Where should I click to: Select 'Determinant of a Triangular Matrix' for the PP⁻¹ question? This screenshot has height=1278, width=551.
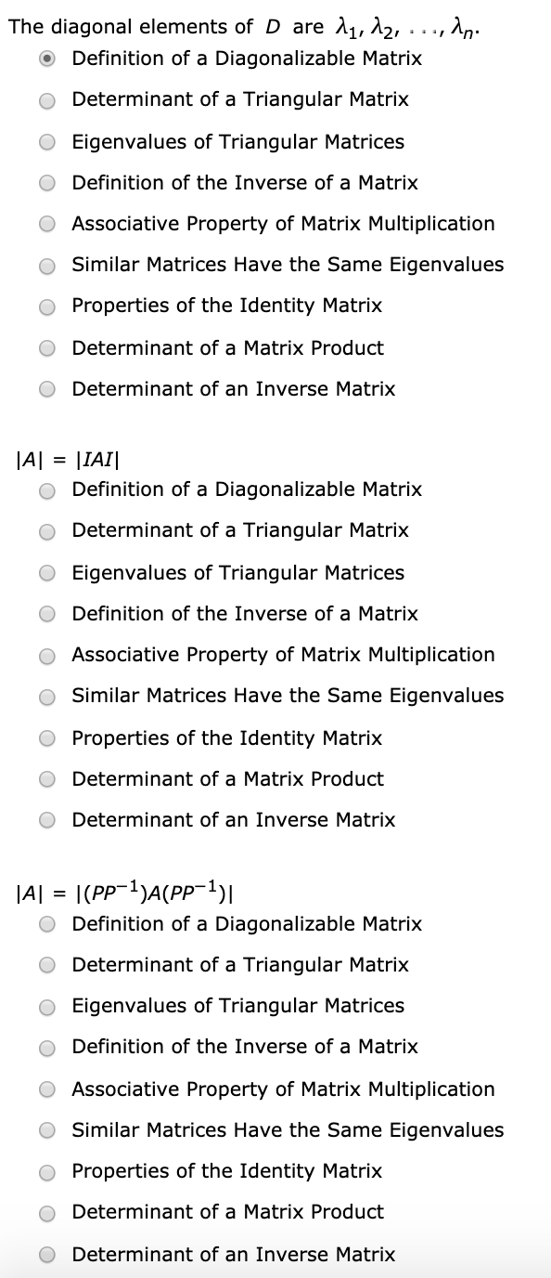click(x=46, y=965)
